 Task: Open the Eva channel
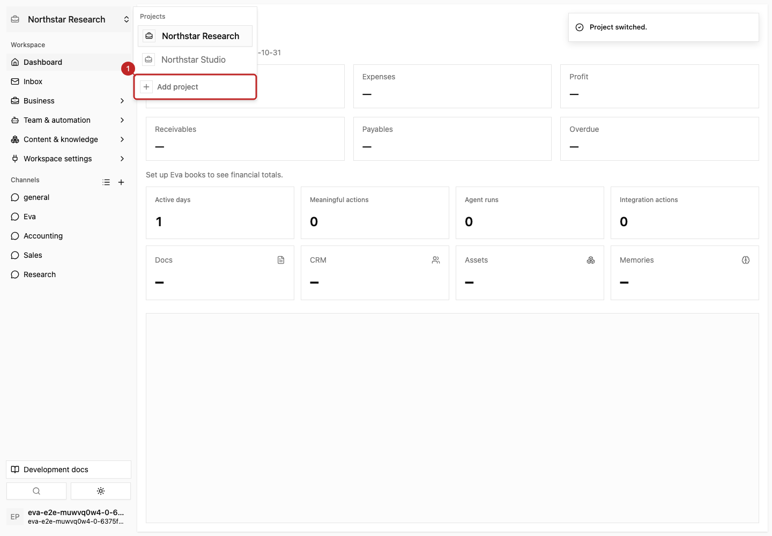pos(69,217)
